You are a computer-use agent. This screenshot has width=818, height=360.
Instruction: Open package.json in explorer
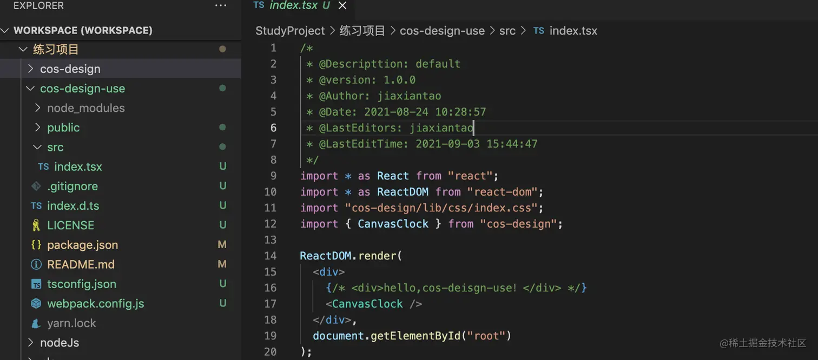83,245
